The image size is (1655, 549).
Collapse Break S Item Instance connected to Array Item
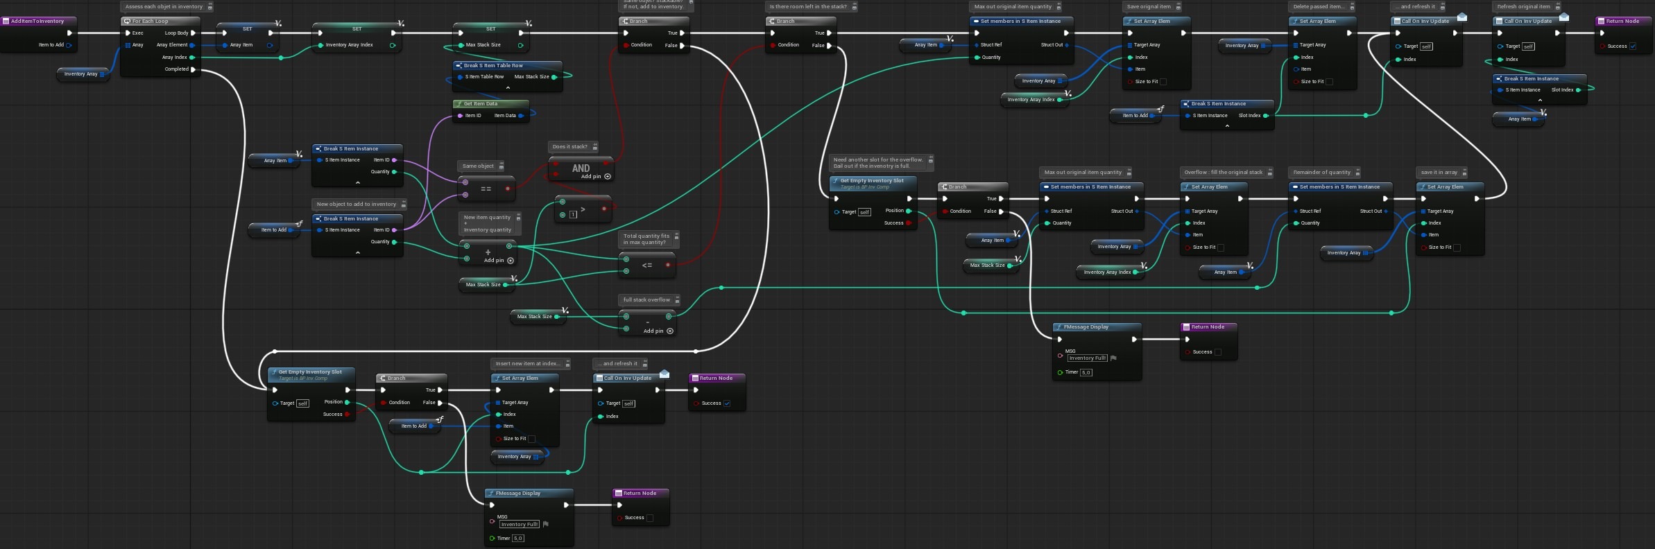point(358,183)
